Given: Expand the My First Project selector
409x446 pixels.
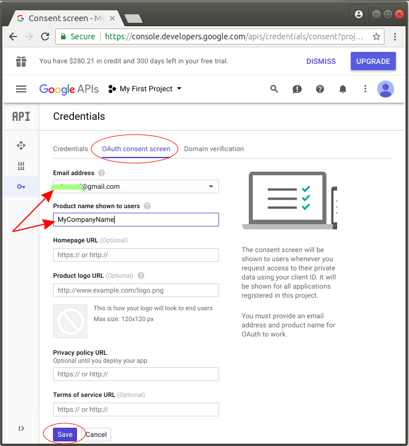Looking at the screenshot, I should coord(145,89).
